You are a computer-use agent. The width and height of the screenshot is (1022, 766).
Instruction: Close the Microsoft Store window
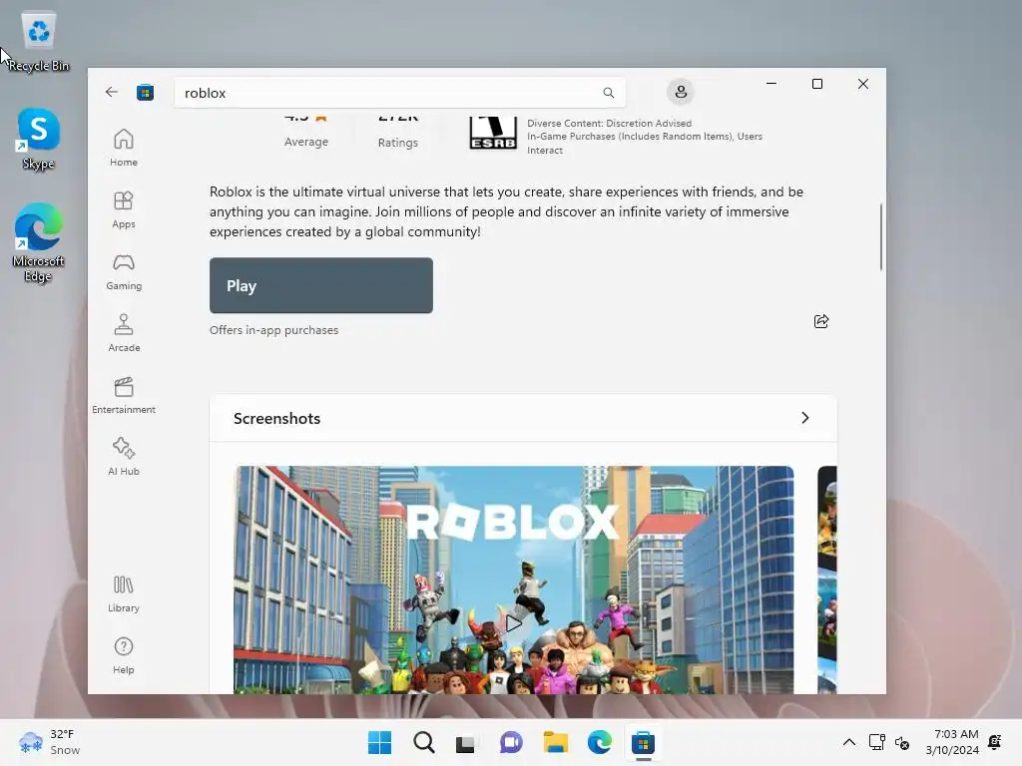tap(863, 84)
